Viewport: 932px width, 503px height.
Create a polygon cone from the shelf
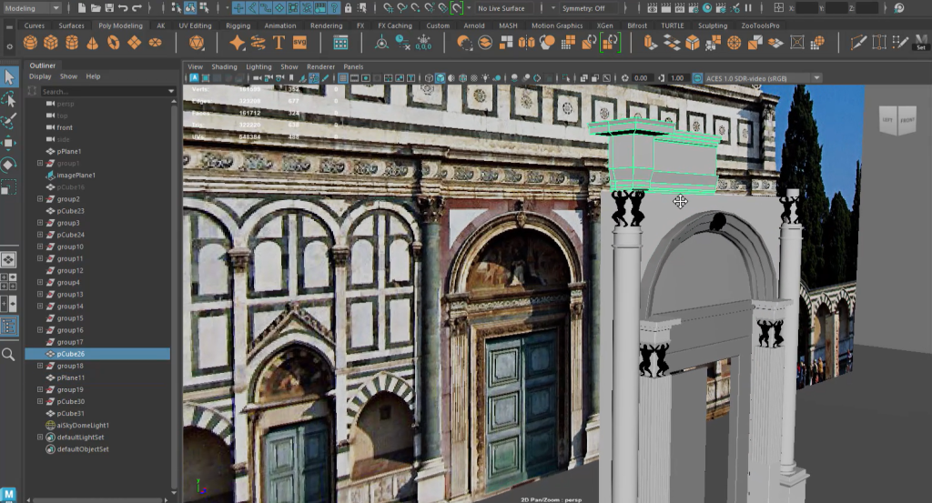tap(93, 43)
